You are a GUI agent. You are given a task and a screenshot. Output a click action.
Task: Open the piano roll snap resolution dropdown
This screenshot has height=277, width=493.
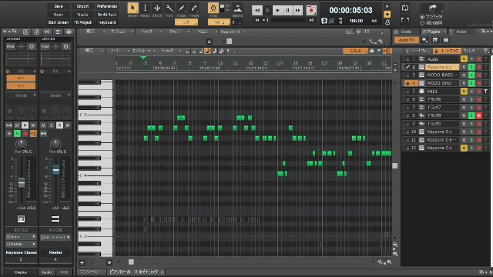pyautogui.click(x=355, y=51)
